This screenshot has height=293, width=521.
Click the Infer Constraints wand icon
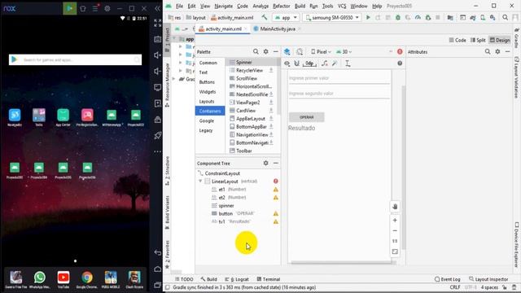(335, 63)
